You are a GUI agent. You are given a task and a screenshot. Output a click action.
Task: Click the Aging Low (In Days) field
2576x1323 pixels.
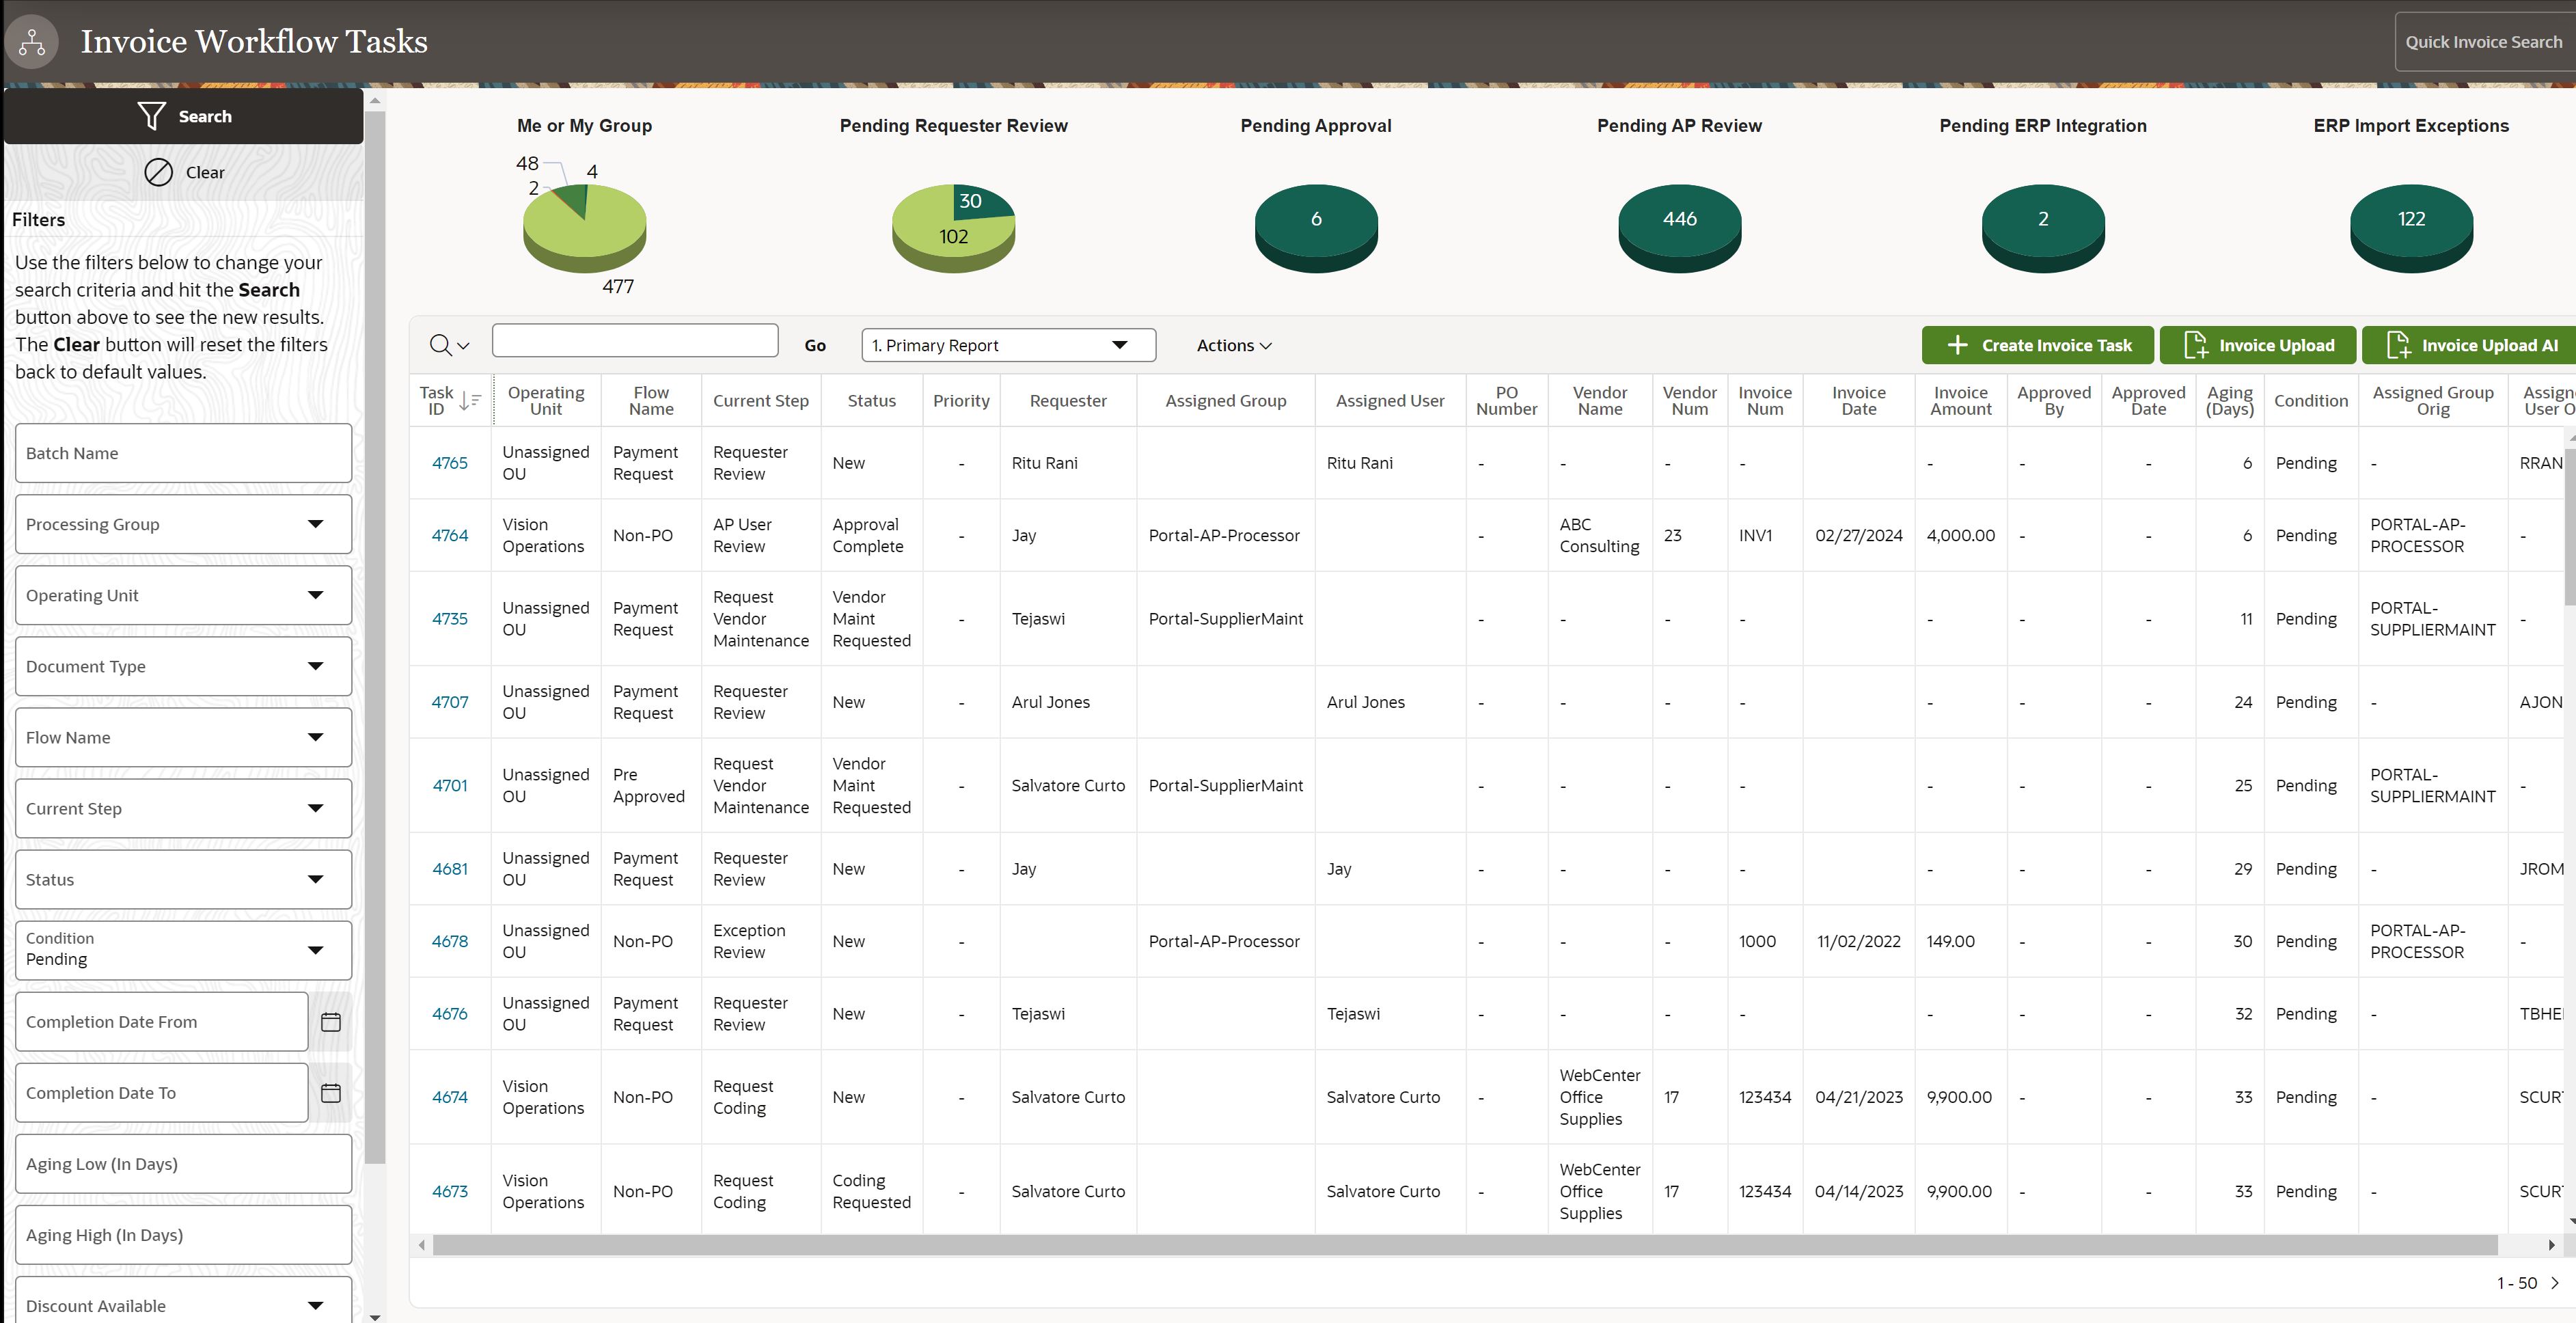pyautogui.click(x=184, y=1164)
